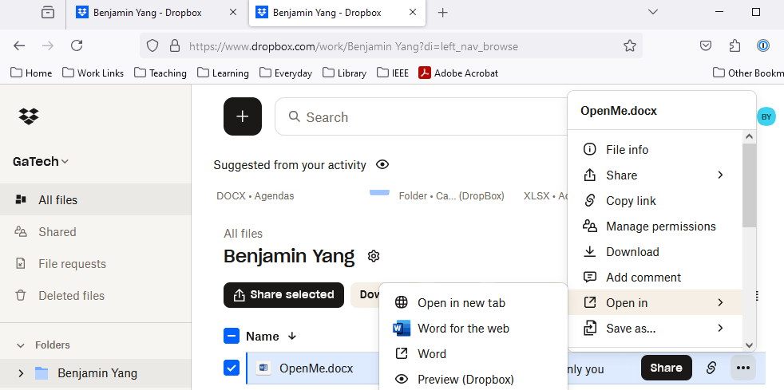Click the Share selected button
The width and height of the screenshot is (784, 390).
tap(283, 294)
